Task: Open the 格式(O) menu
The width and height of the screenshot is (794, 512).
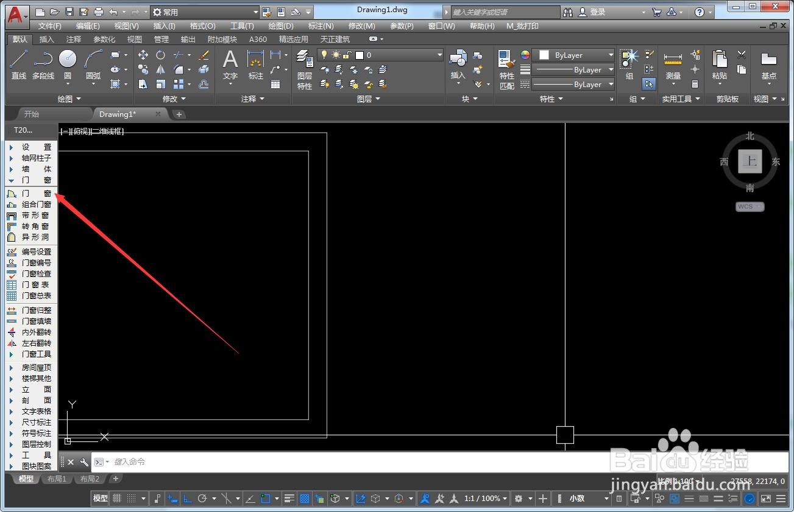Action: [x=202, y=26]
